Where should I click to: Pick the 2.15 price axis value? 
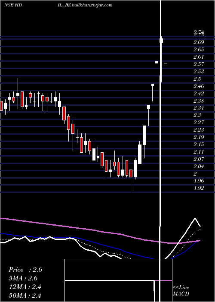[x=199, y=145]
